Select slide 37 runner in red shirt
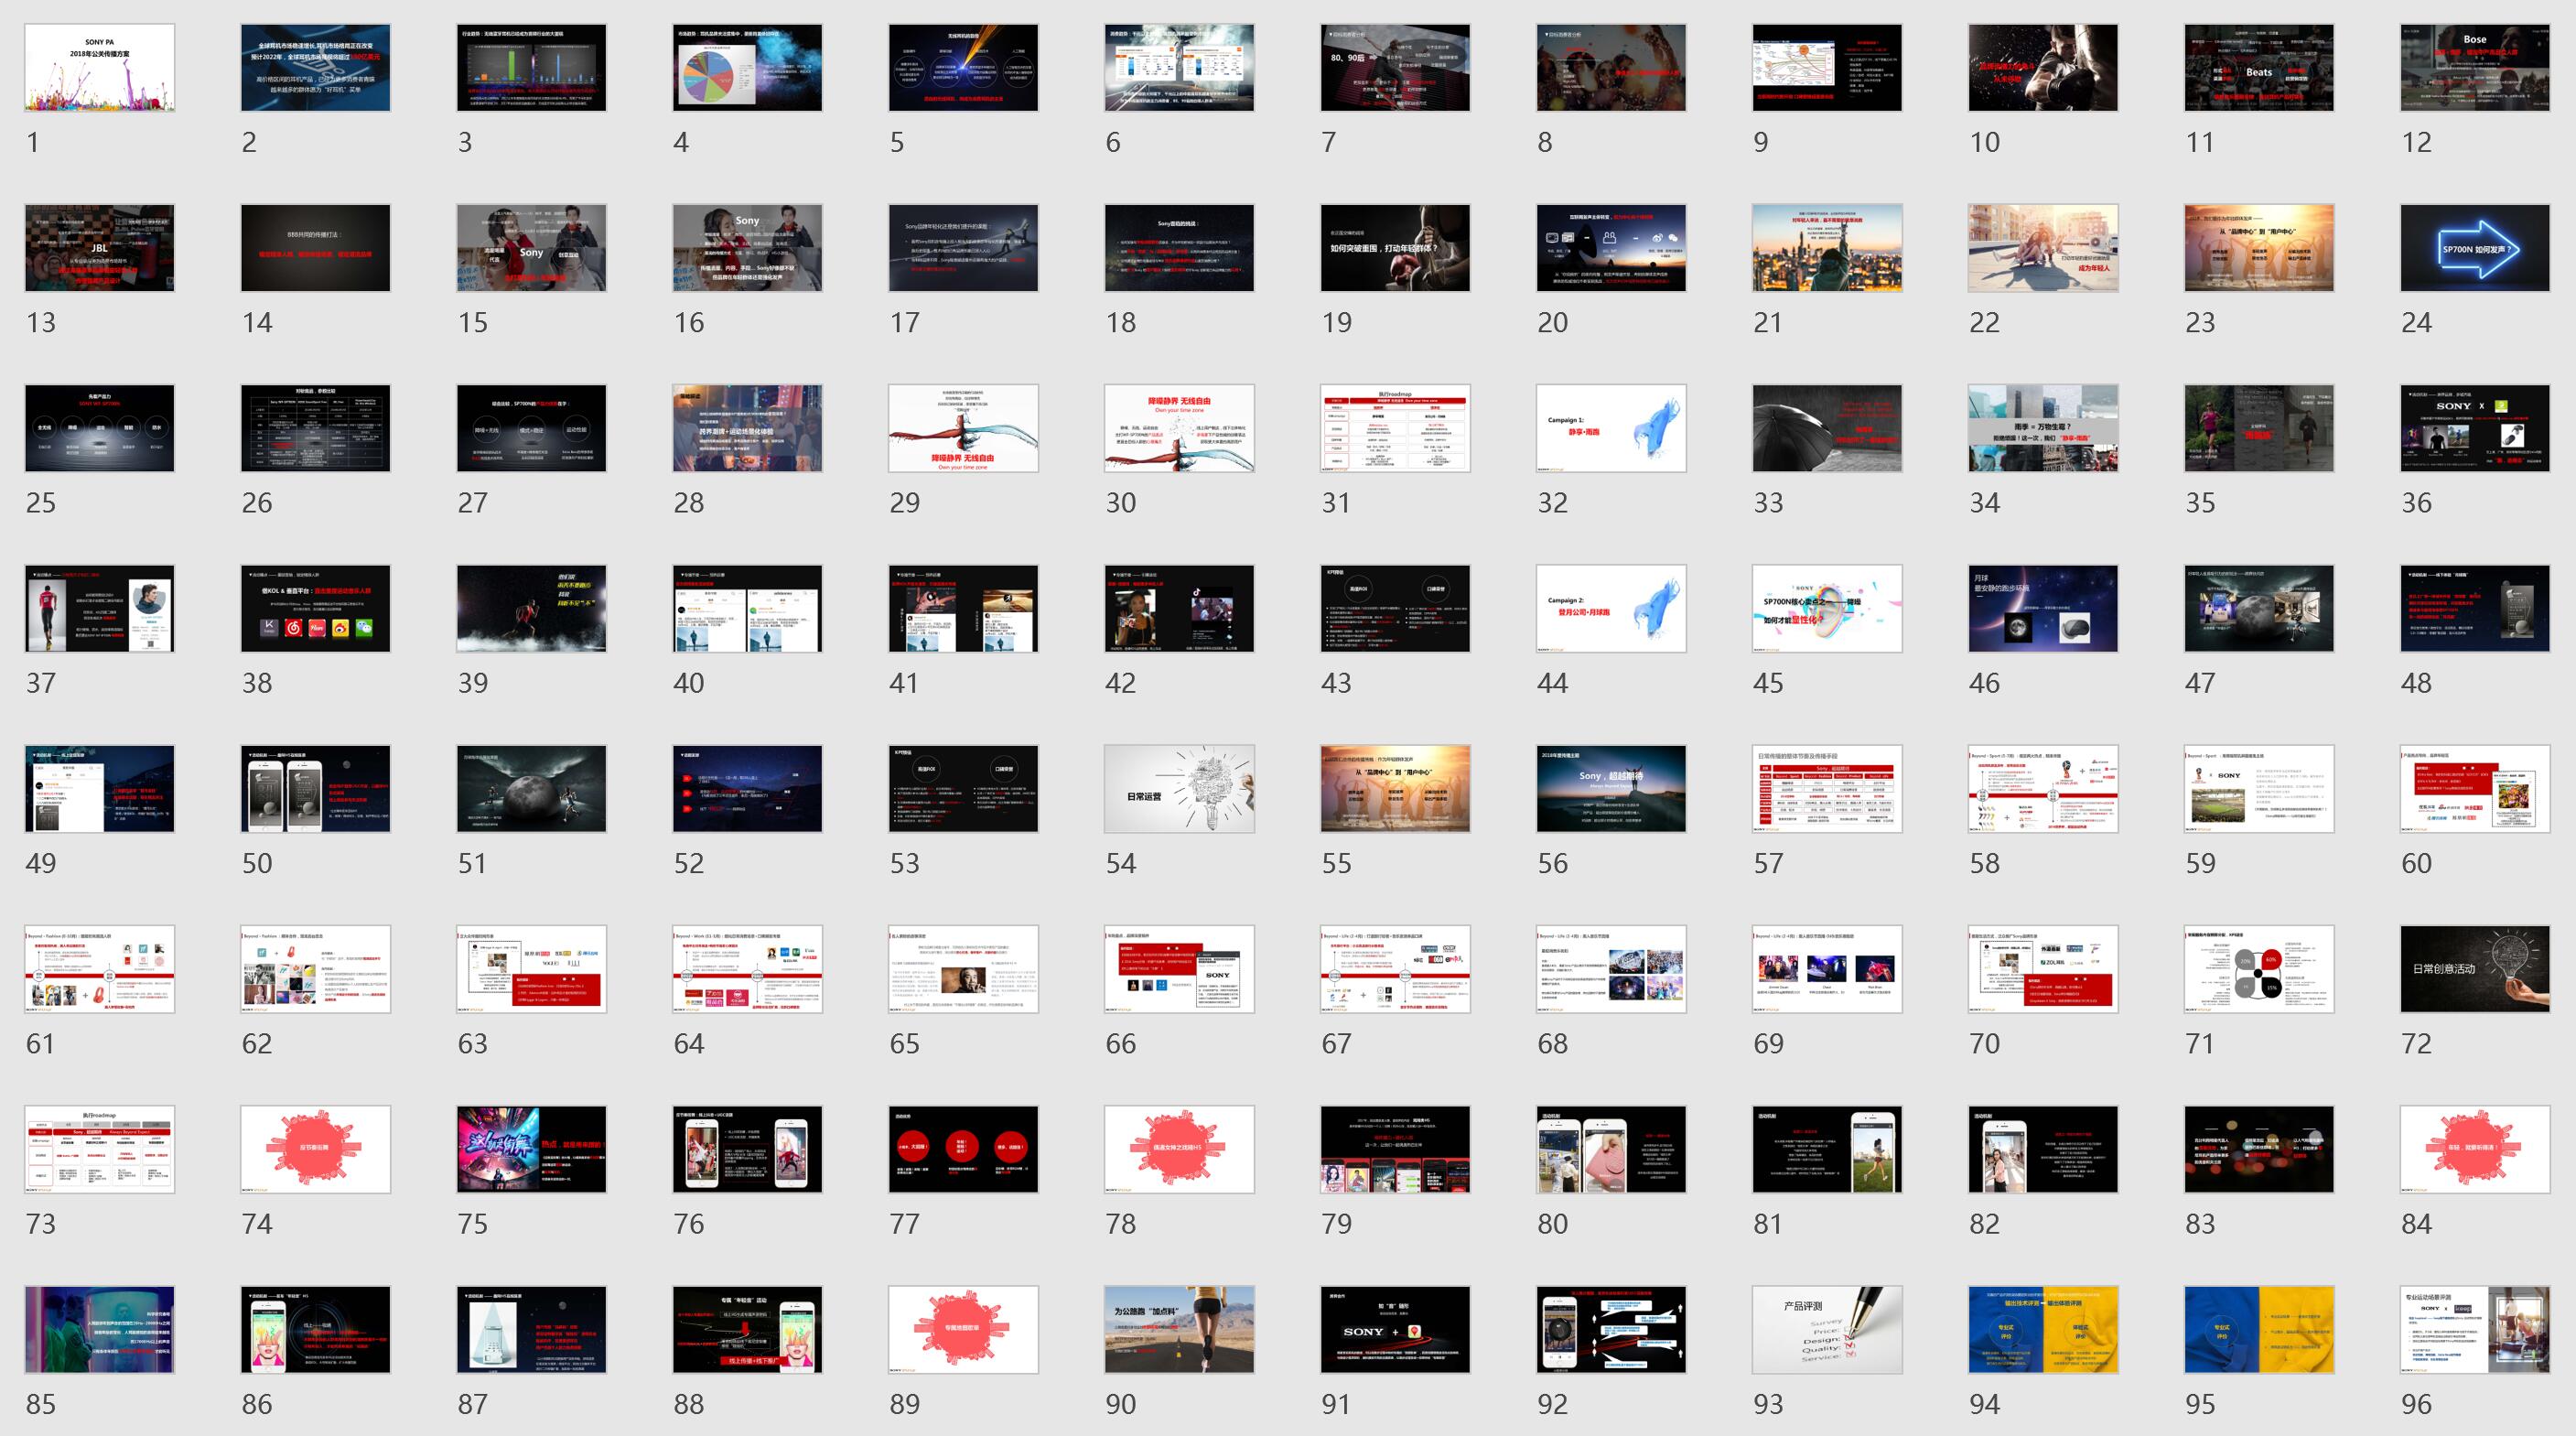Screen dimensions: 2576x1436 click(x=100, y=609)
